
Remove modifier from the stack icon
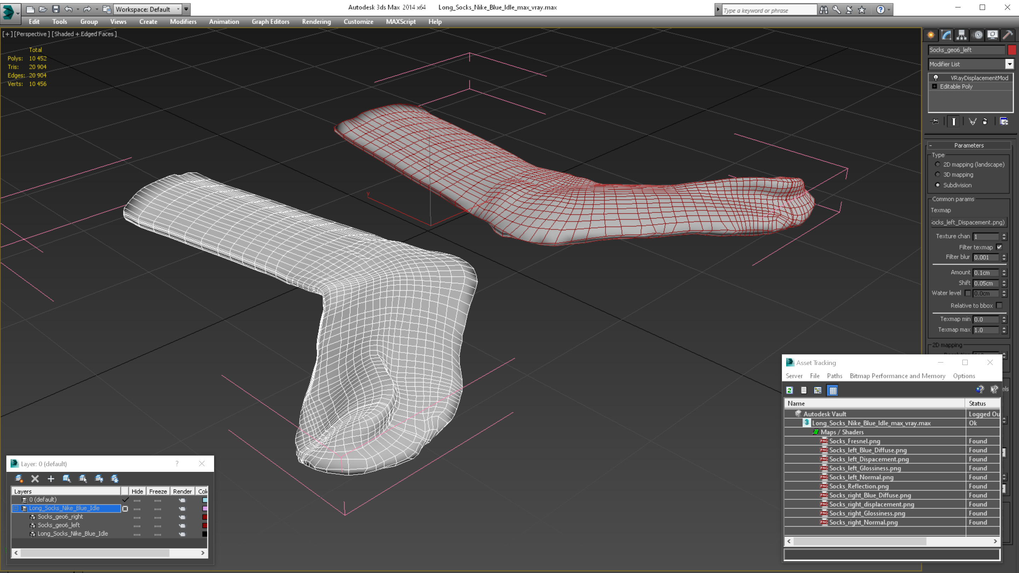985,121
